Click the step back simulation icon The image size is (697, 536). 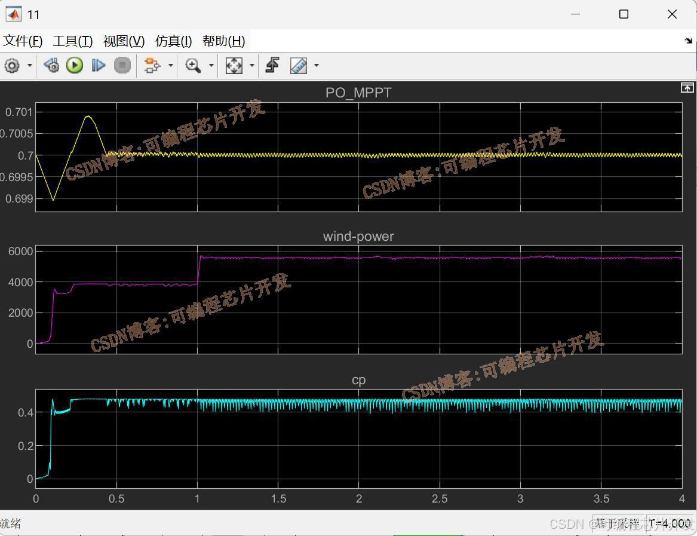[51, 65]
